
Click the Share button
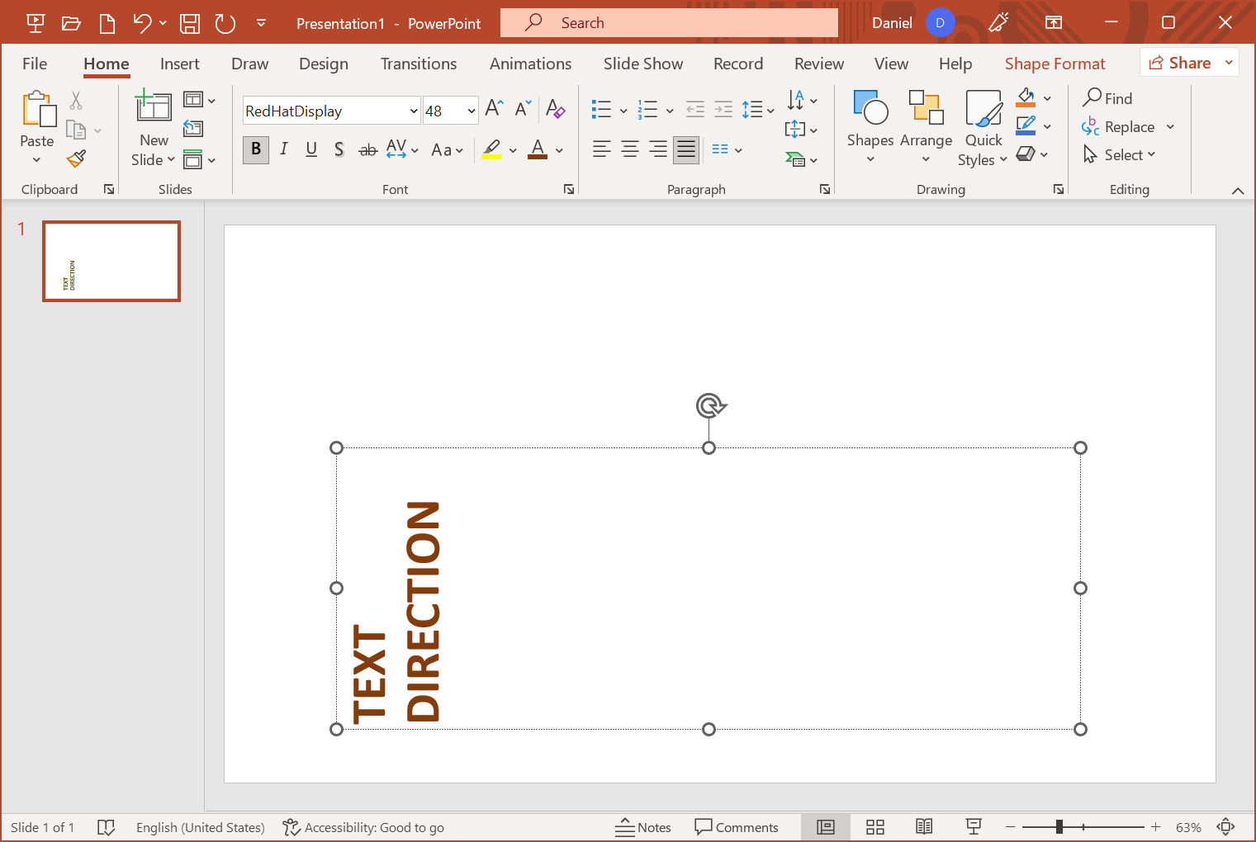pyautogui.click(x=1180, y=63)
